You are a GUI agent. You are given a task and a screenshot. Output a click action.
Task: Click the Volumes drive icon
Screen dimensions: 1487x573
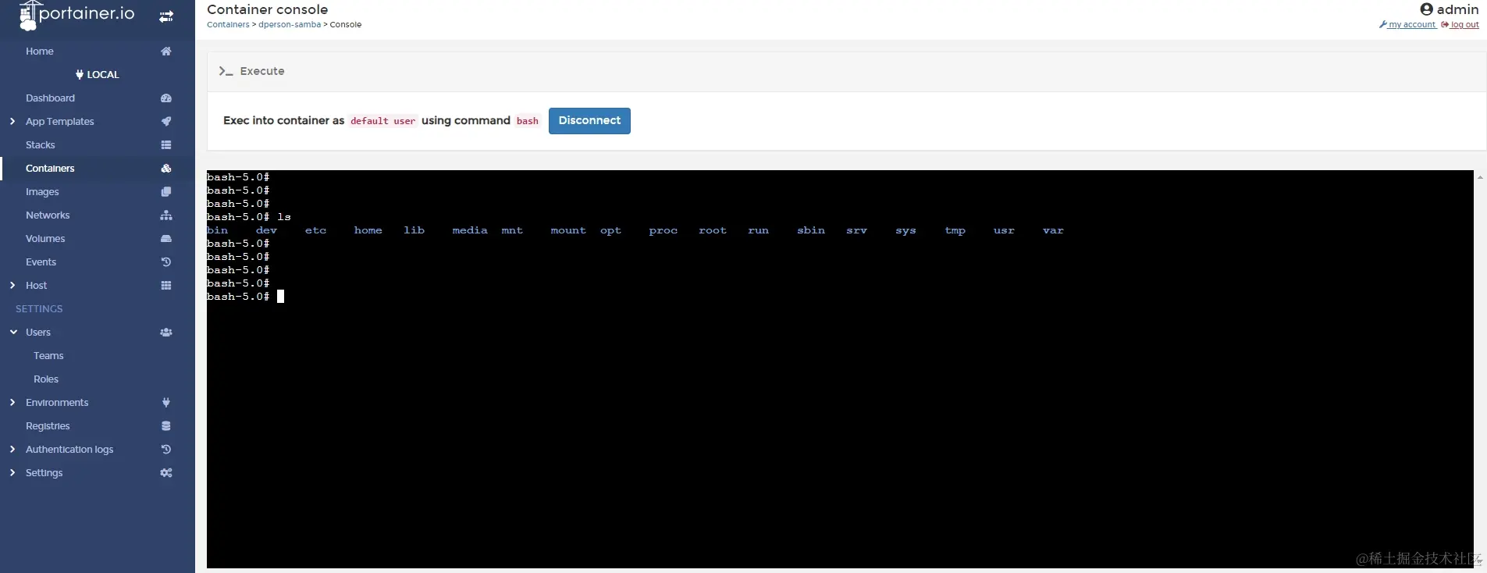click(x=166, y=239)
